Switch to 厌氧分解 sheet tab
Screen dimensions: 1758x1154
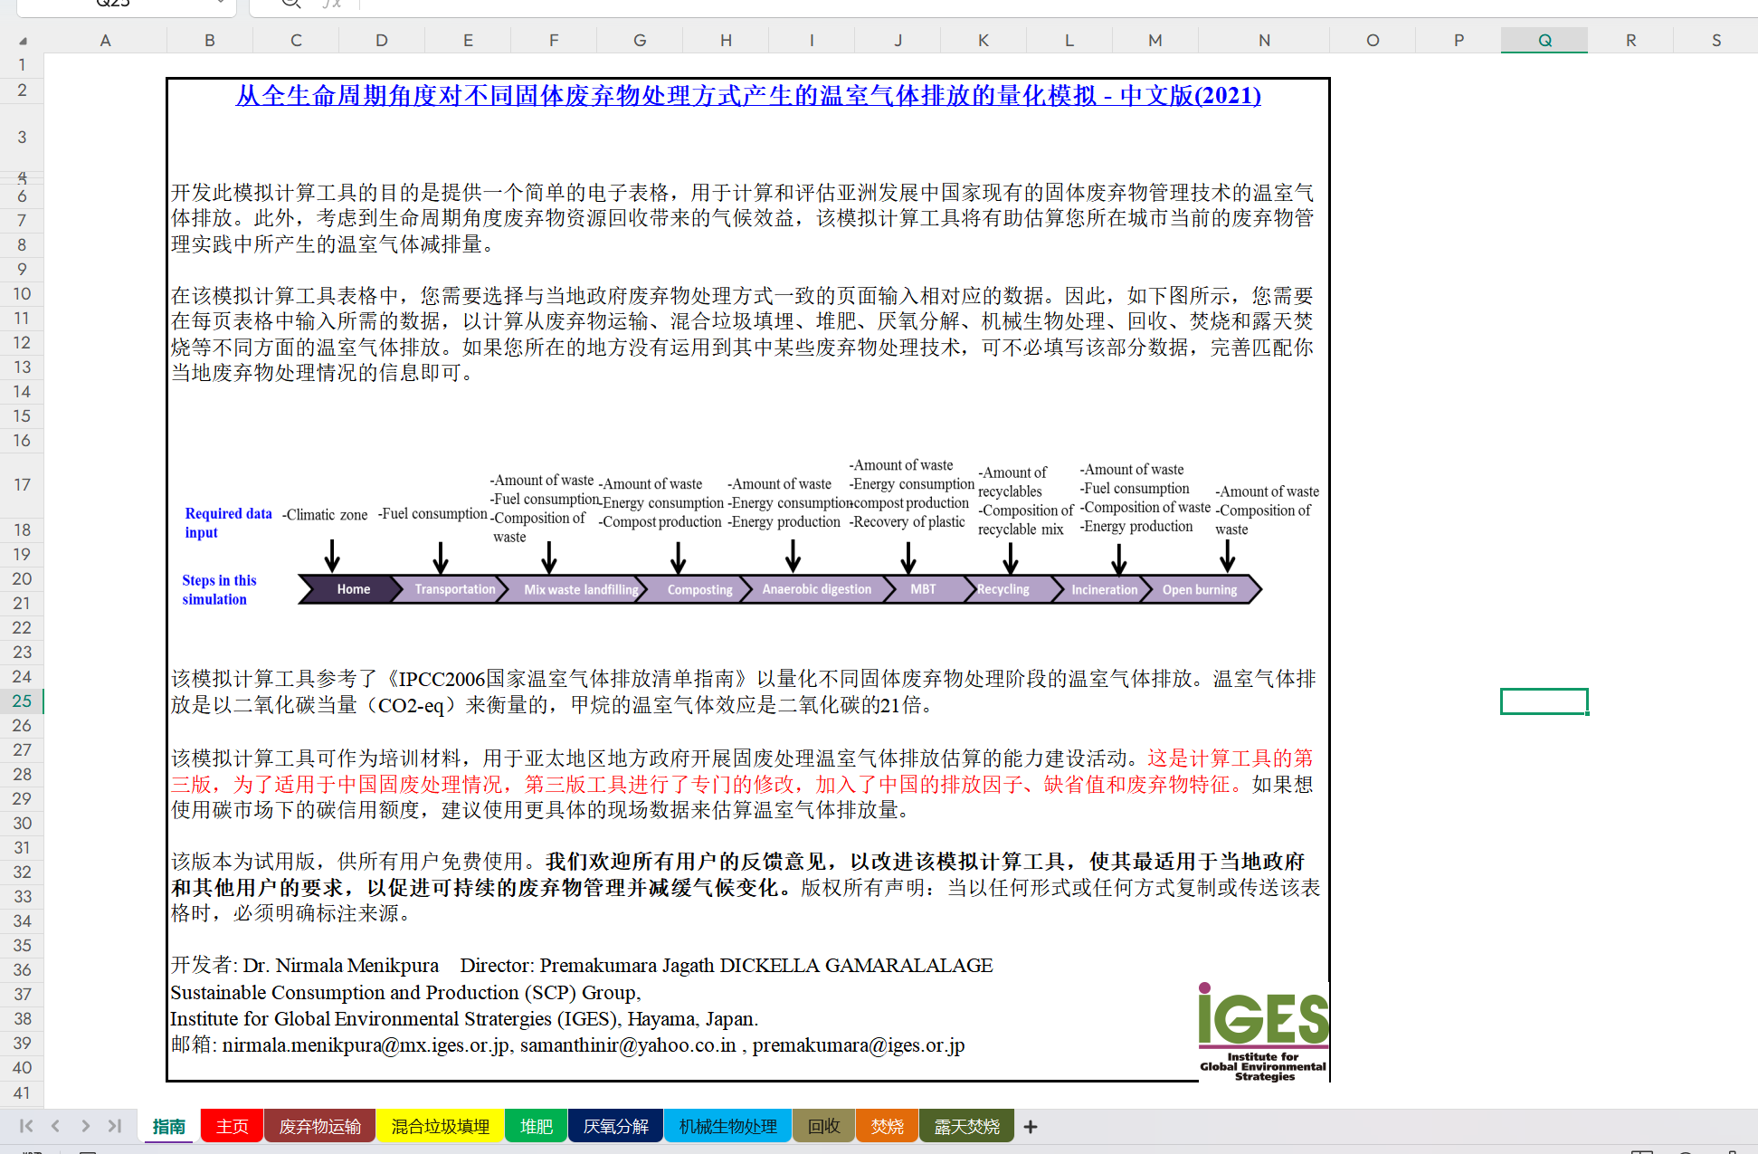(615, 1127)
